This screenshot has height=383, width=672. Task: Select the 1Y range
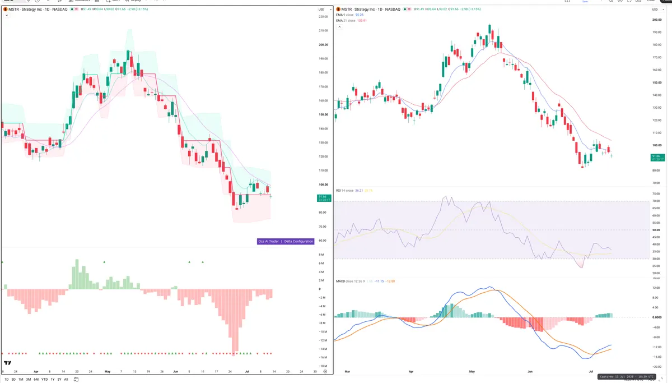(53, 379)
